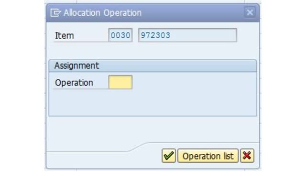Image resolution: width=306 pixels, height=172 pixels.
Task: Click the Item field label
Action: pos(65,36)
